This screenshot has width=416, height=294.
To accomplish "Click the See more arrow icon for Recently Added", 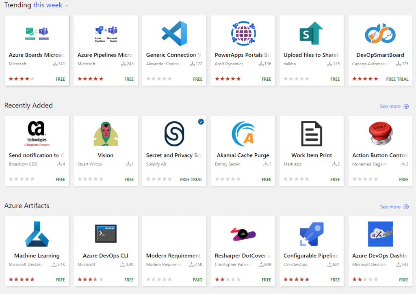I will 406,107.
